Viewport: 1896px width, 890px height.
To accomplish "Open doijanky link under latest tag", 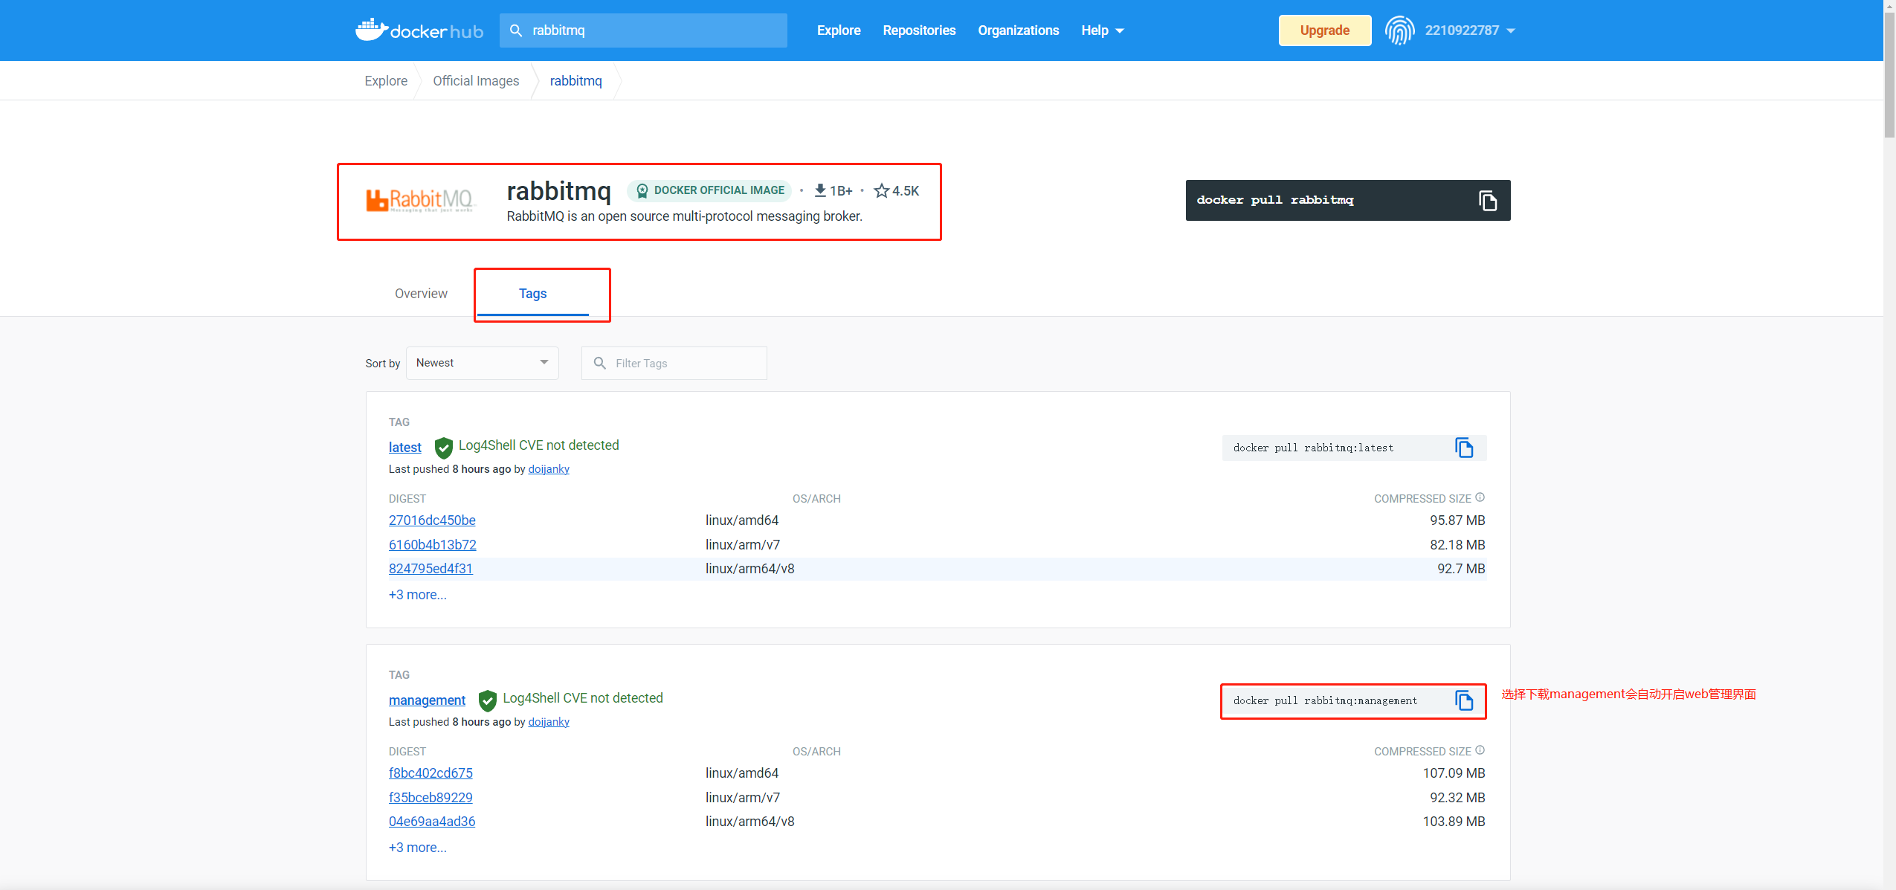I will 549,469.
